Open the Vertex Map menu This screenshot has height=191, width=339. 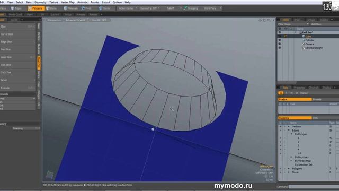68,2
